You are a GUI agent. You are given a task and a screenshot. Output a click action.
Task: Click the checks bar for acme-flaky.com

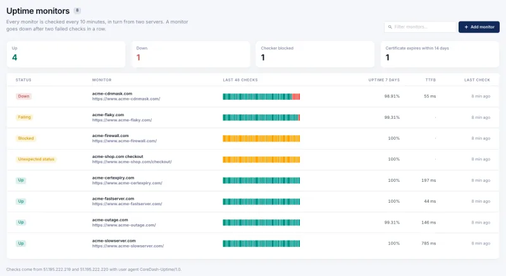pos(261,117)
